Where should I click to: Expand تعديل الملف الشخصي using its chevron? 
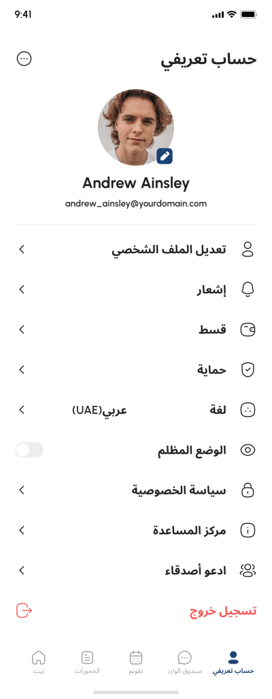(x=22, y=249)
